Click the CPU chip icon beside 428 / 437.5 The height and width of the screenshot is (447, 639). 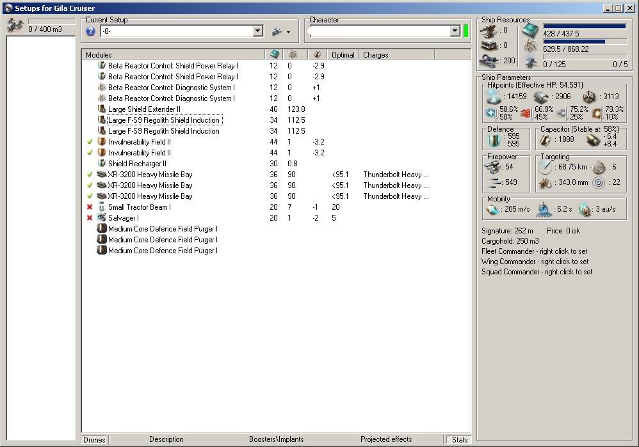pyautogui.click(x=530, y=31)
